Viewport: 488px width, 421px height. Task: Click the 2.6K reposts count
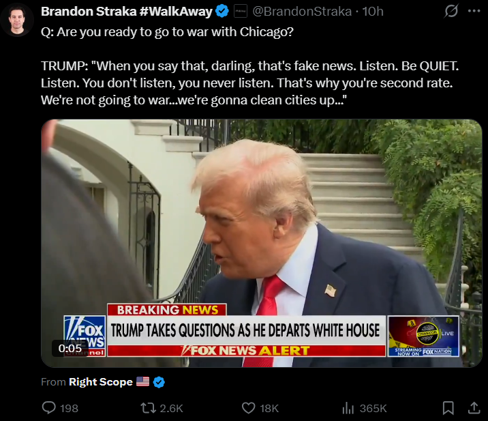tap(172, 408)
